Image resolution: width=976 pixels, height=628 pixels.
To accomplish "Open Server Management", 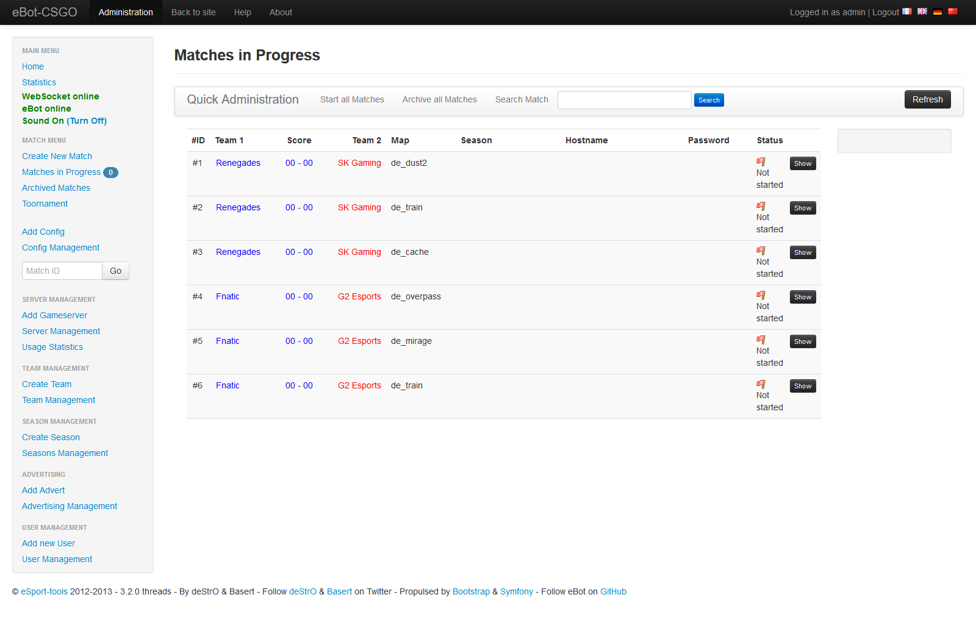I will tap(61, 331).
